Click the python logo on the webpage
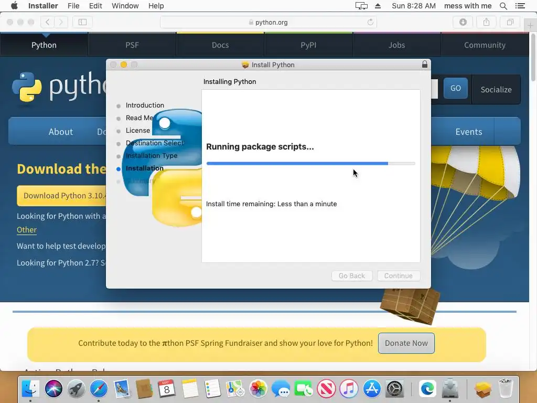Screen dimensions: 537x403 58,87
